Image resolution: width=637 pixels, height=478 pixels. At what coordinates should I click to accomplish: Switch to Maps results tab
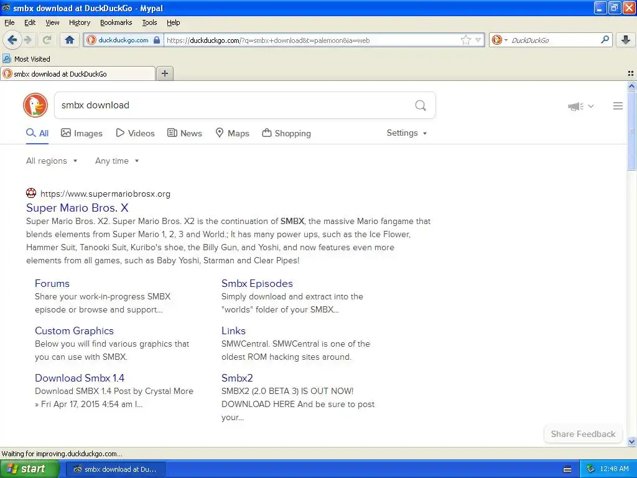233,133
